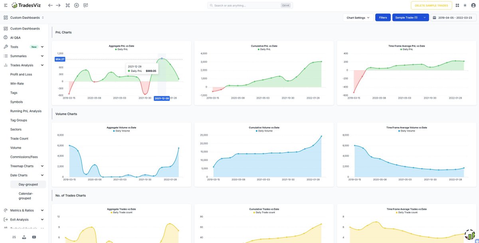Screen dimensions: 479x243
Task: Click the 2021-12-29 peak point on Aggregate PnL chart
Action: (x=162, y=59)
